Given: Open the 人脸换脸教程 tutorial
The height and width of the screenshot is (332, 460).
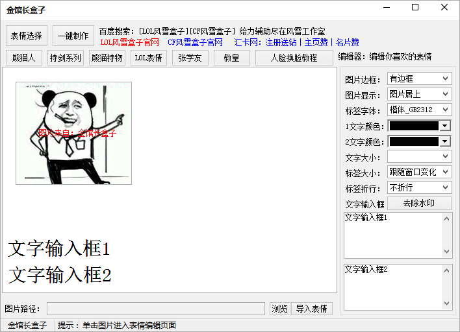Looking at the screenshot, I should pos(294,58).
